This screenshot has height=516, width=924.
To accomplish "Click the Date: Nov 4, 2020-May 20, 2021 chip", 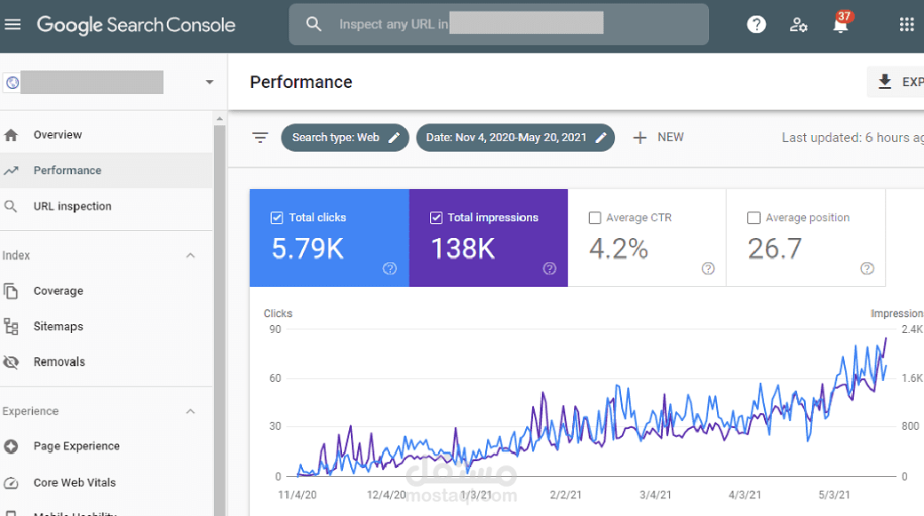I will click(515, 138).
